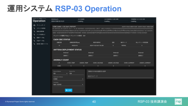Click the arrows icon beside バッチ処理など
The image size is (188, 106).
tap(34, 34)
